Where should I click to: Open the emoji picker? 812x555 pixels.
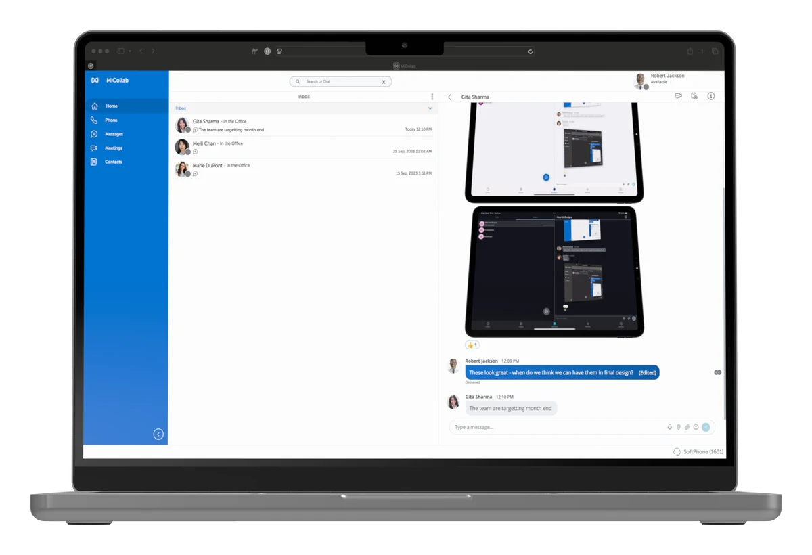[696, 427]
